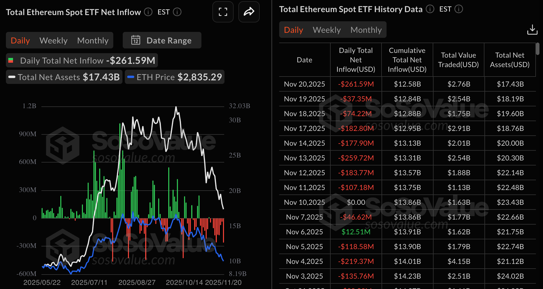Click Daily Total Net Inflow column header
Viewport: 543px width, 289px height.
[355, 60]
